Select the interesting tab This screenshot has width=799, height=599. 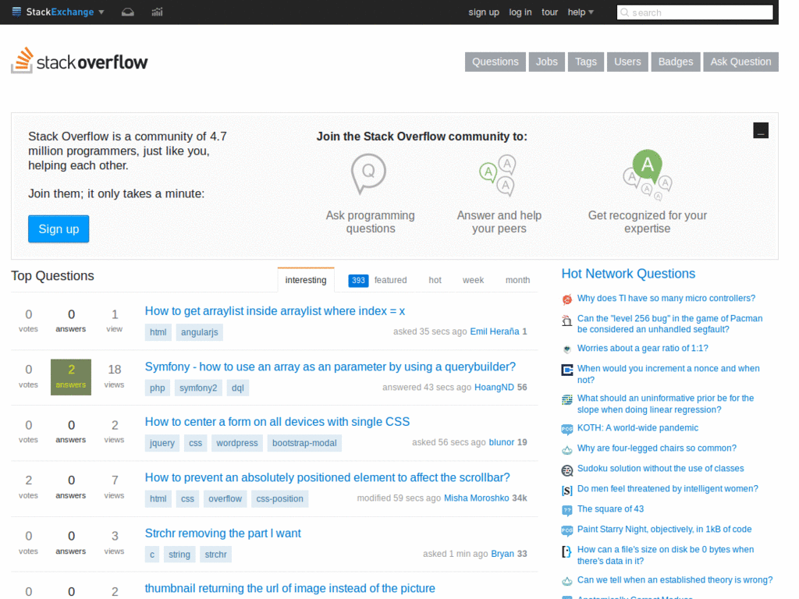(306, 280)
